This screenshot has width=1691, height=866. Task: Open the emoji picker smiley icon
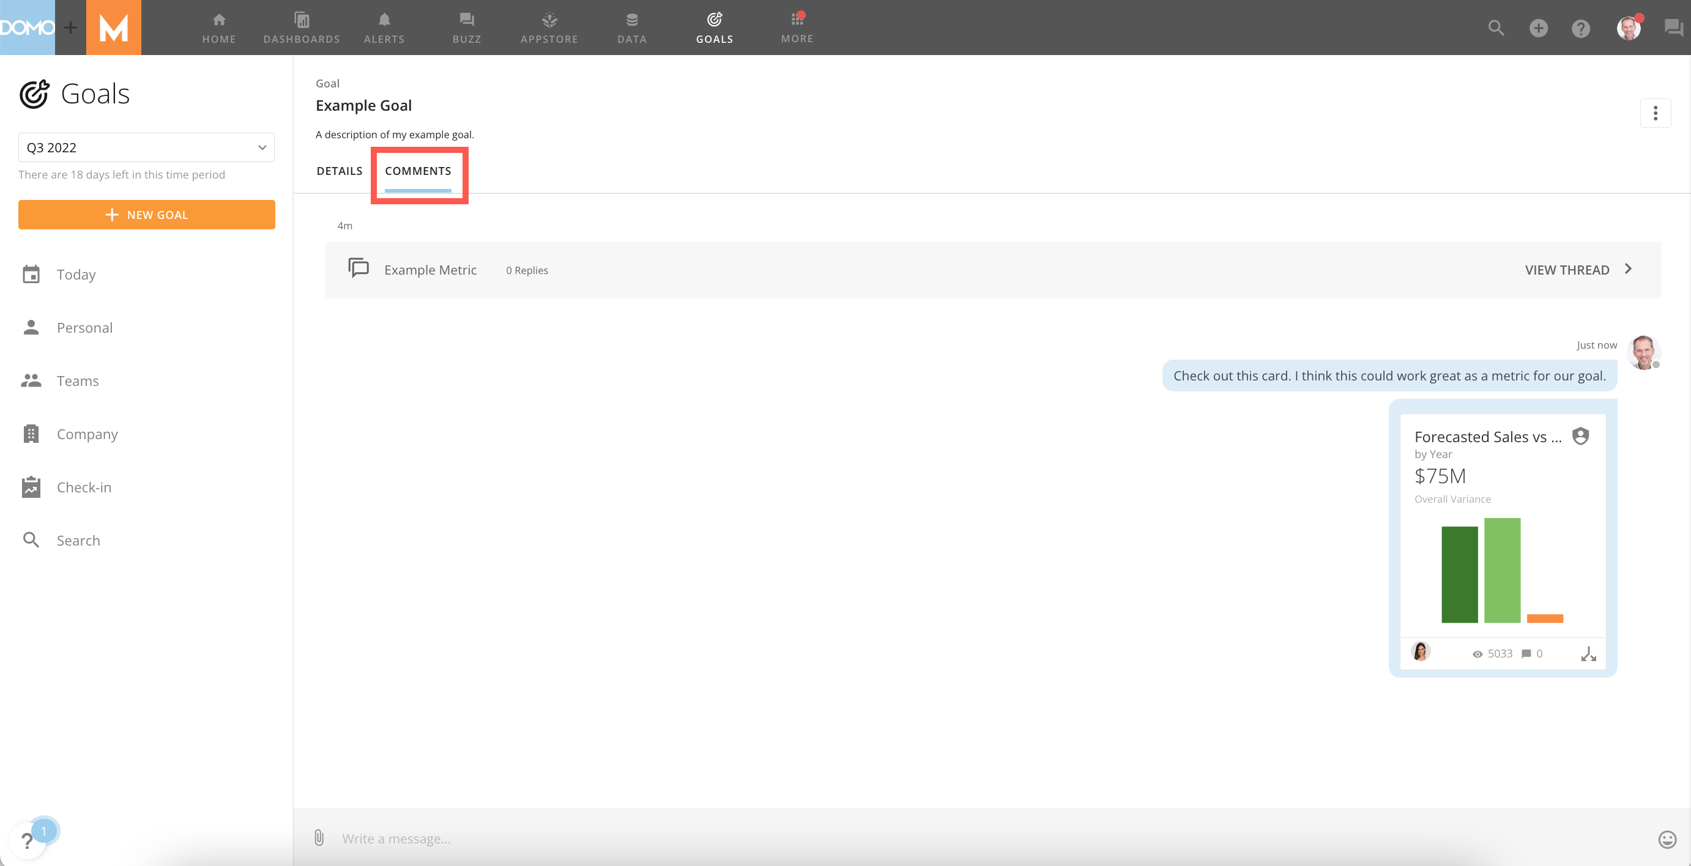click(x=1667, y=839)
